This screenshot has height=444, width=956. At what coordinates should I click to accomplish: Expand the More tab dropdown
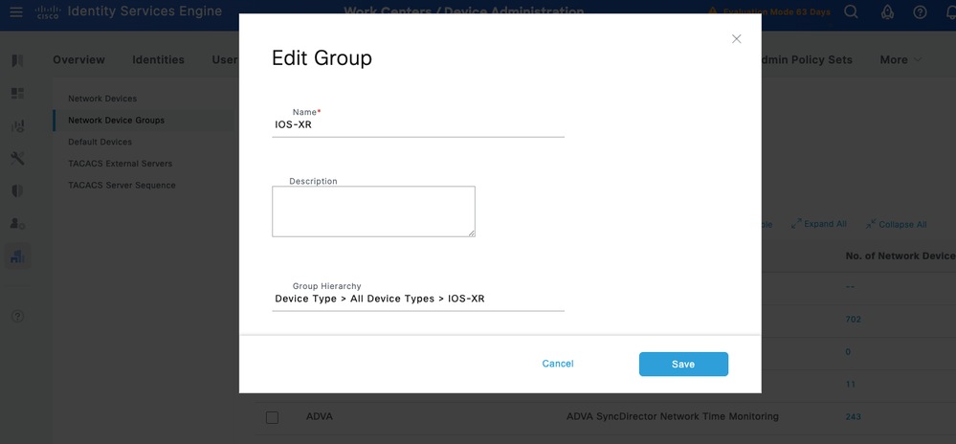pos(900,59)
